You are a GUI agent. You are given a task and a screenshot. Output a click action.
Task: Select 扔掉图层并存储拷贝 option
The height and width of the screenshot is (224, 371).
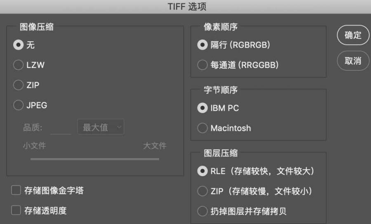click(202, 211)
